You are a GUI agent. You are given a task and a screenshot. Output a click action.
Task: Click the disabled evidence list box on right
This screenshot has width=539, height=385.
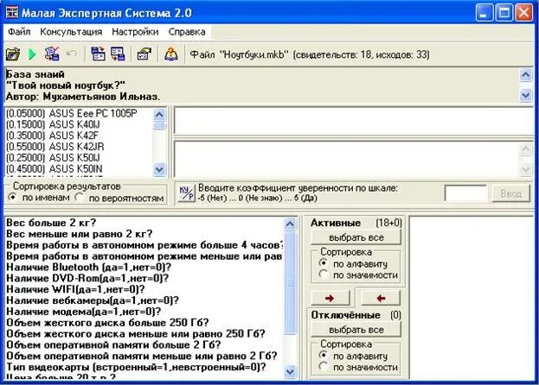tap(472, 298)
